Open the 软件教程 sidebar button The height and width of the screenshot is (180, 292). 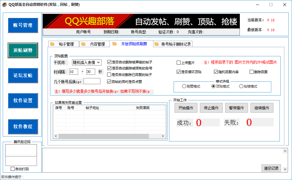(23, 126)
